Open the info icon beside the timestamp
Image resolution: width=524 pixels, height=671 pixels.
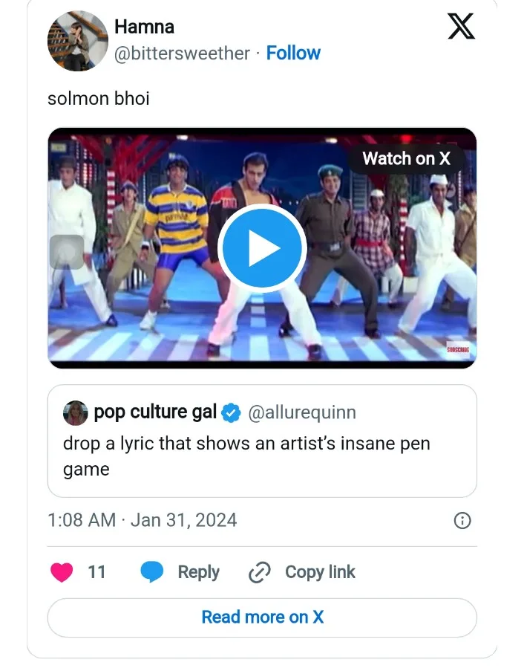[462, 520]
